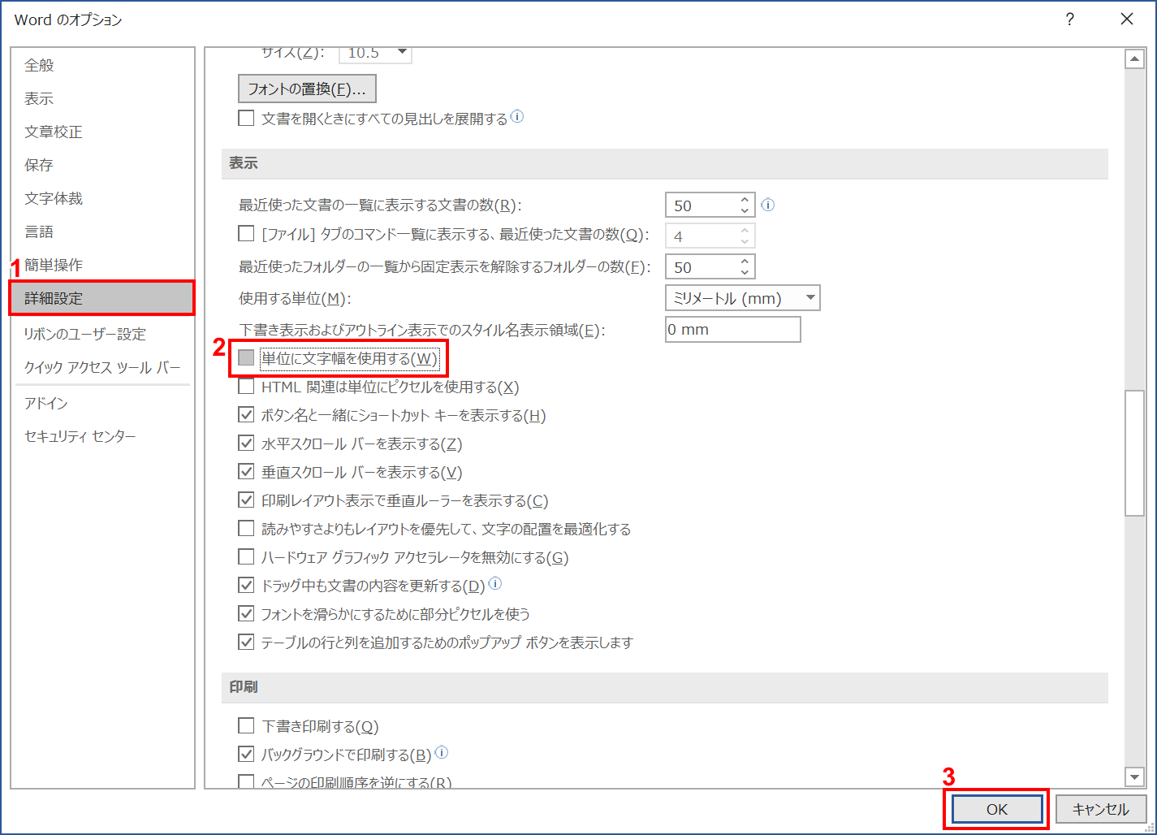The image size is (1157, 835).
Task: Toggle 水平スクロール バーを表示する
Action: click(x=246, y=443)
